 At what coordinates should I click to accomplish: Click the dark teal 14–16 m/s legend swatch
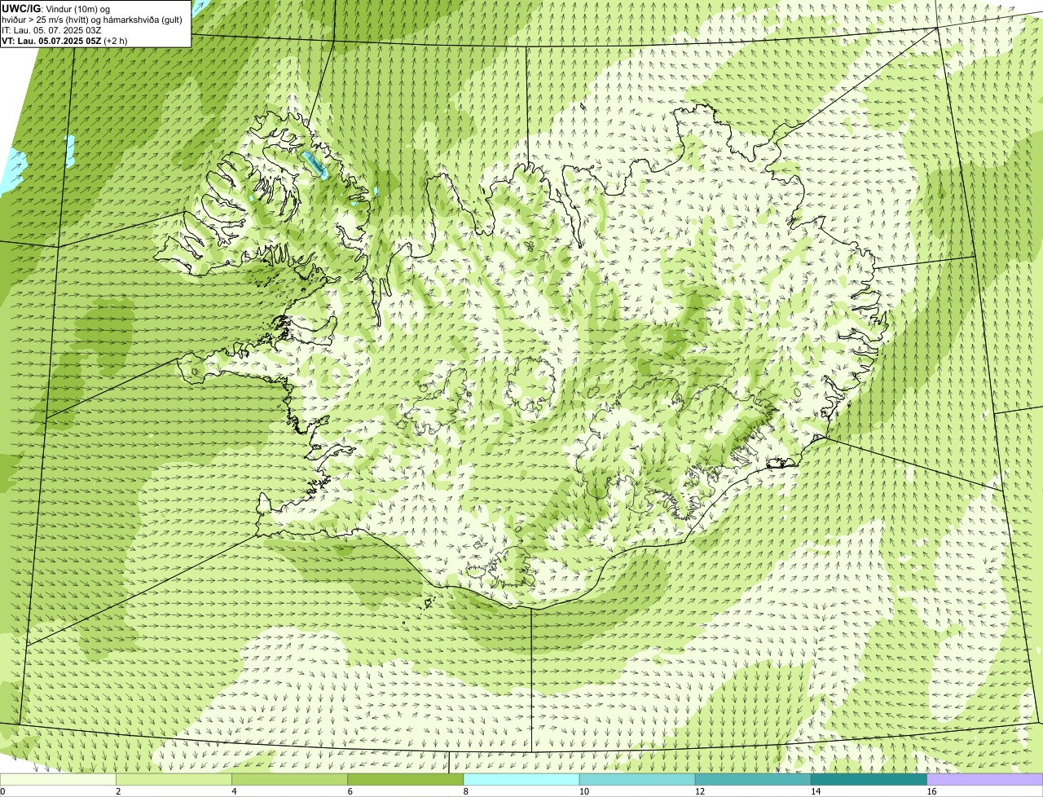click(x=869, y=780)
